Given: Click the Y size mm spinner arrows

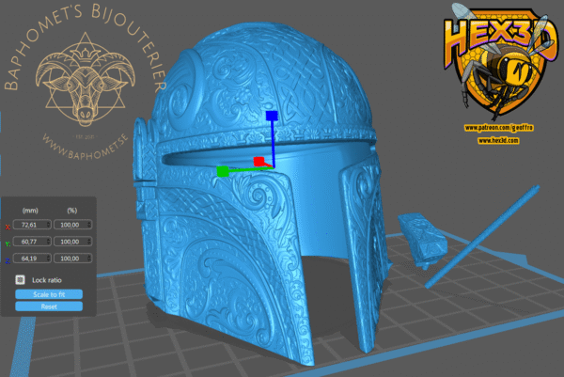Looking at the screenshot, I should click(49, 242).
